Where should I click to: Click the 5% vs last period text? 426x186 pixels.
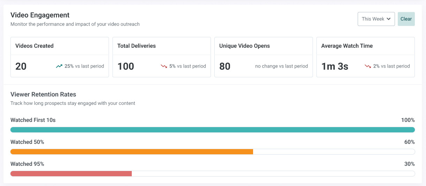tap(188, 66)
